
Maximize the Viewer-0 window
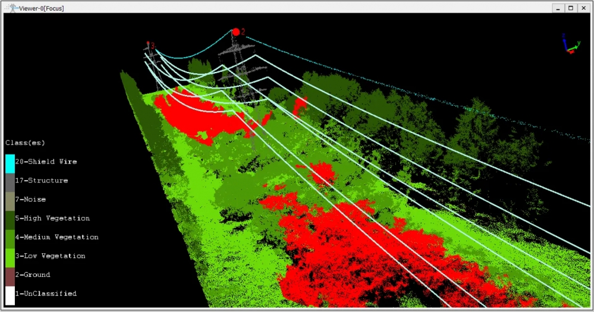point(570,8)
